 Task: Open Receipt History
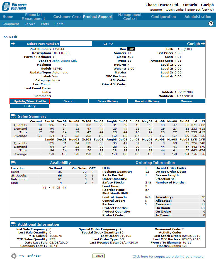pyautogui.click(x=147, y=101)
